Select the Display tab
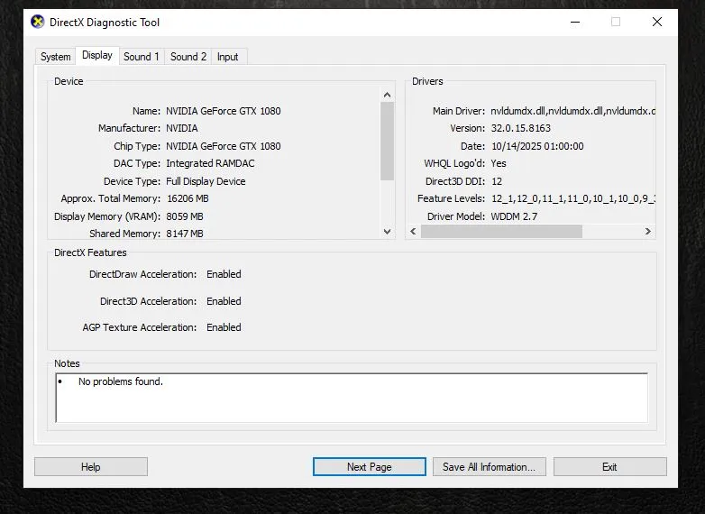Image resolution: width=705 pixels, height=514 pixels. pos(97,55)
